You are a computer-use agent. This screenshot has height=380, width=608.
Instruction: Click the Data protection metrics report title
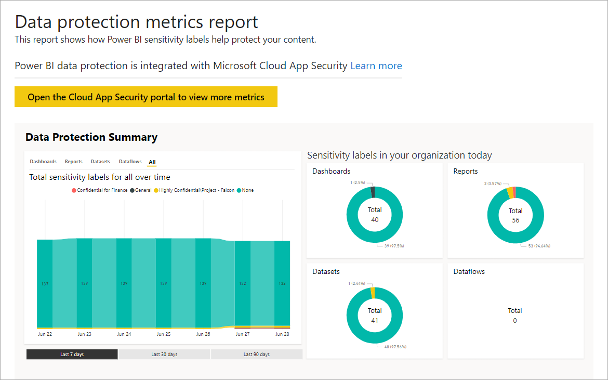pos(137,22)
